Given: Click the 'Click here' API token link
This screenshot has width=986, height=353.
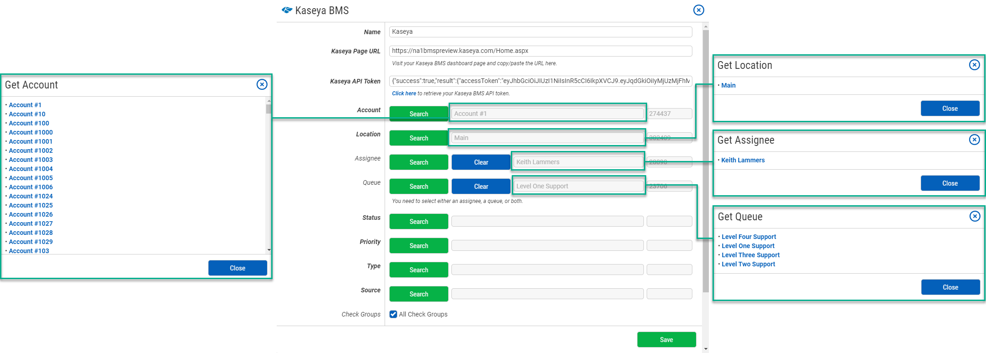Looking at the screenshot, I should (404, 93).
